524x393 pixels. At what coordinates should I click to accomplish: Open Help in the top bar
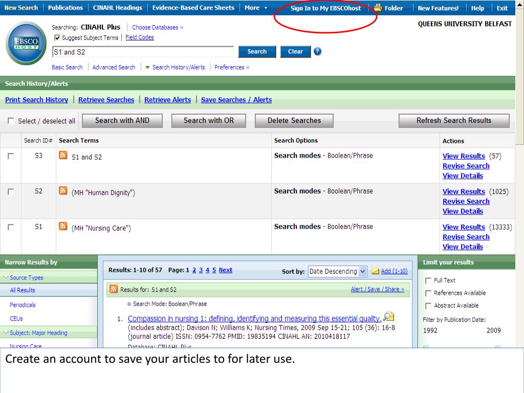[477, 8]
